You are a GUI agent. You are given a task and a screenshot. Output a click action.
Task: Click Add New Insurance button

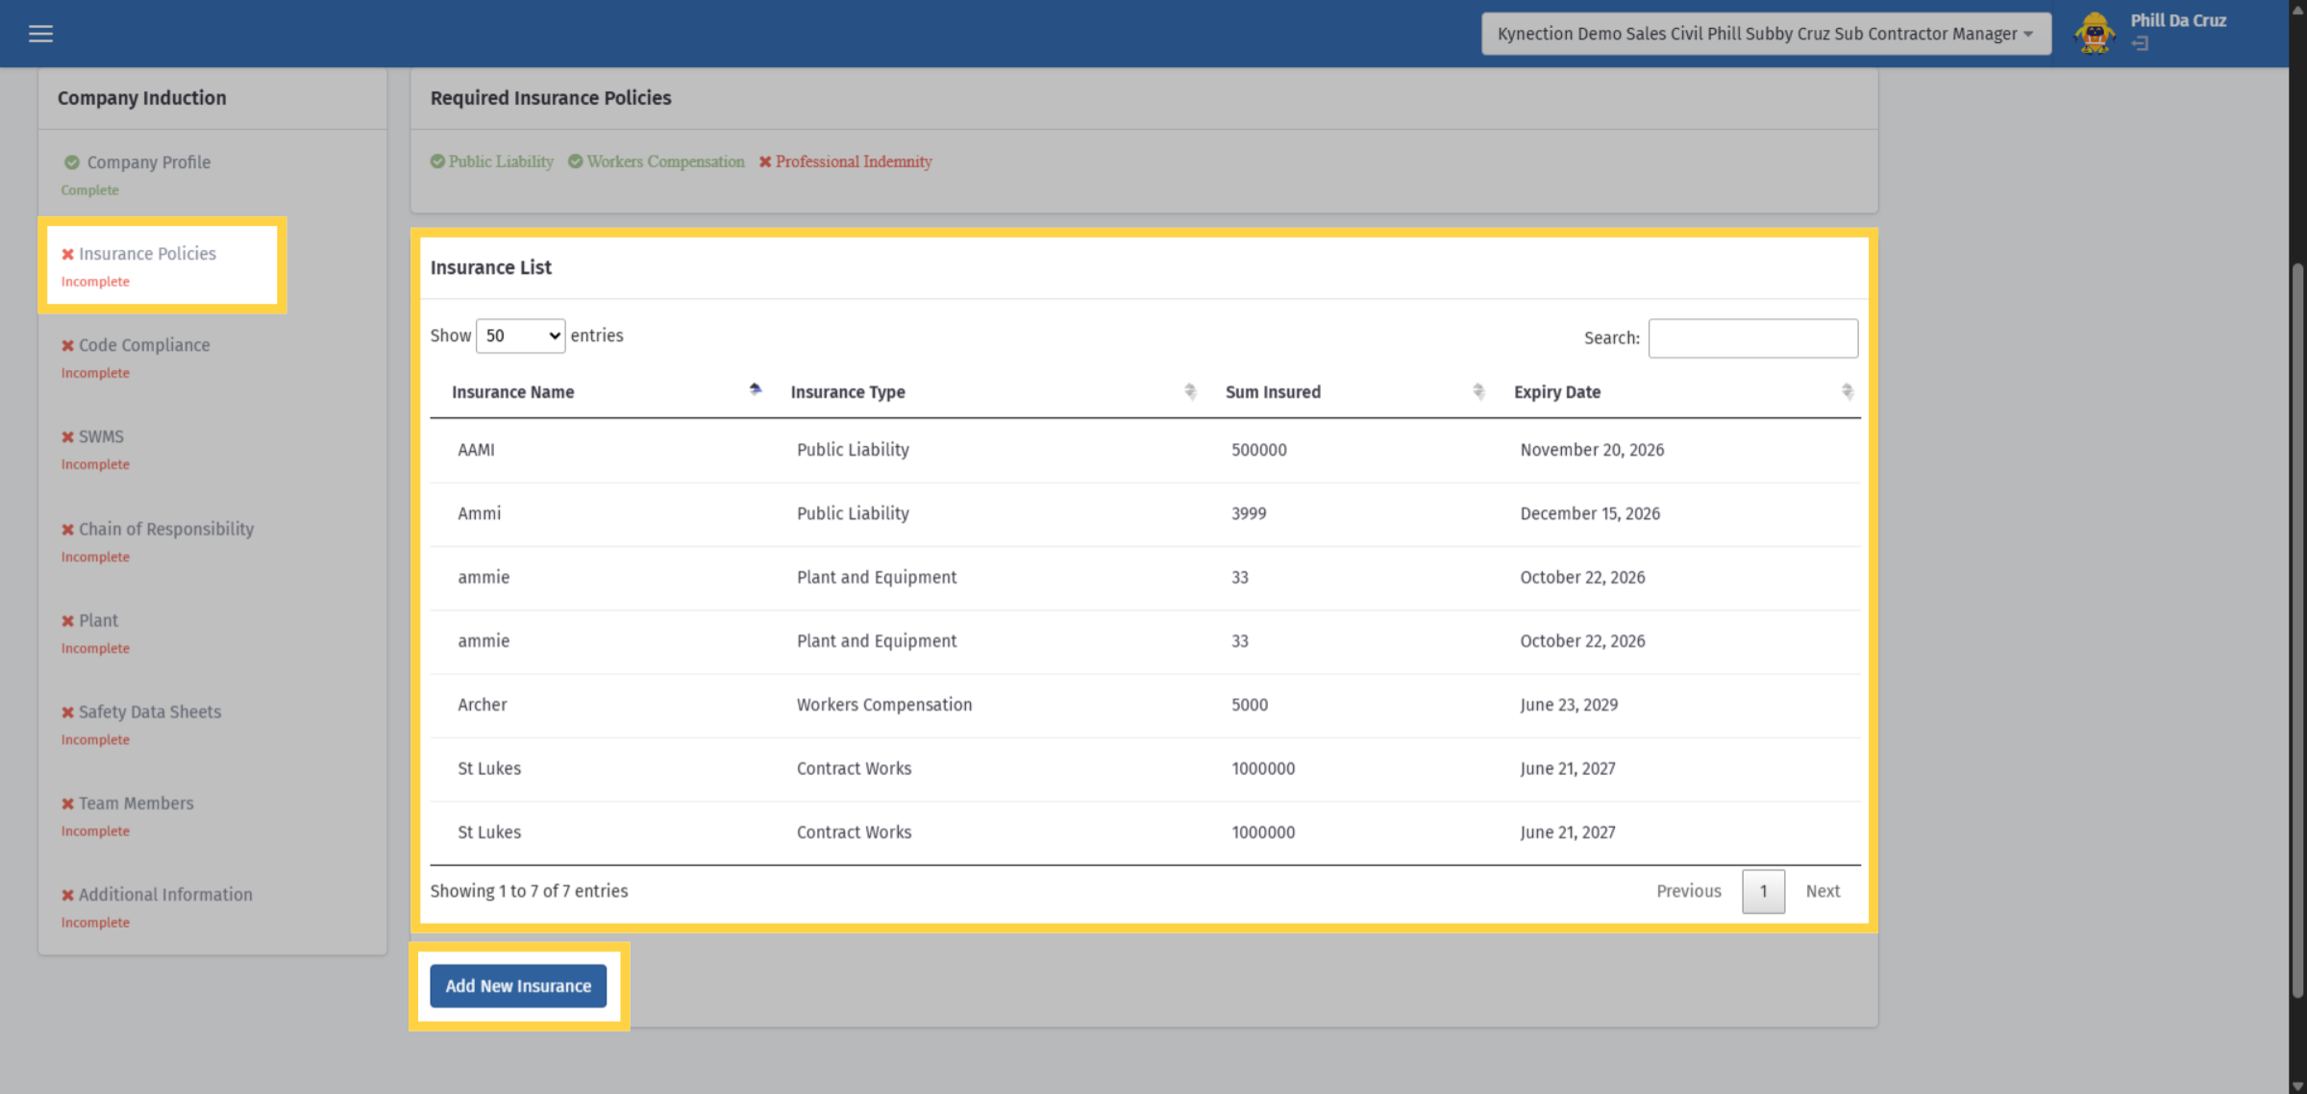coord(518,986)
